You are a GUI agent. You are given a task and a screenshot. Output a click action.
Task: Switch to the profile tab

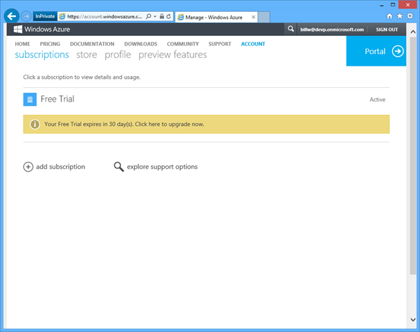click(118, 55)
